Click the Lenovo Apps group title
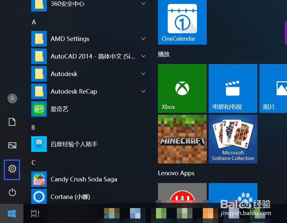 pyautogui.click(x=176, y=173)
